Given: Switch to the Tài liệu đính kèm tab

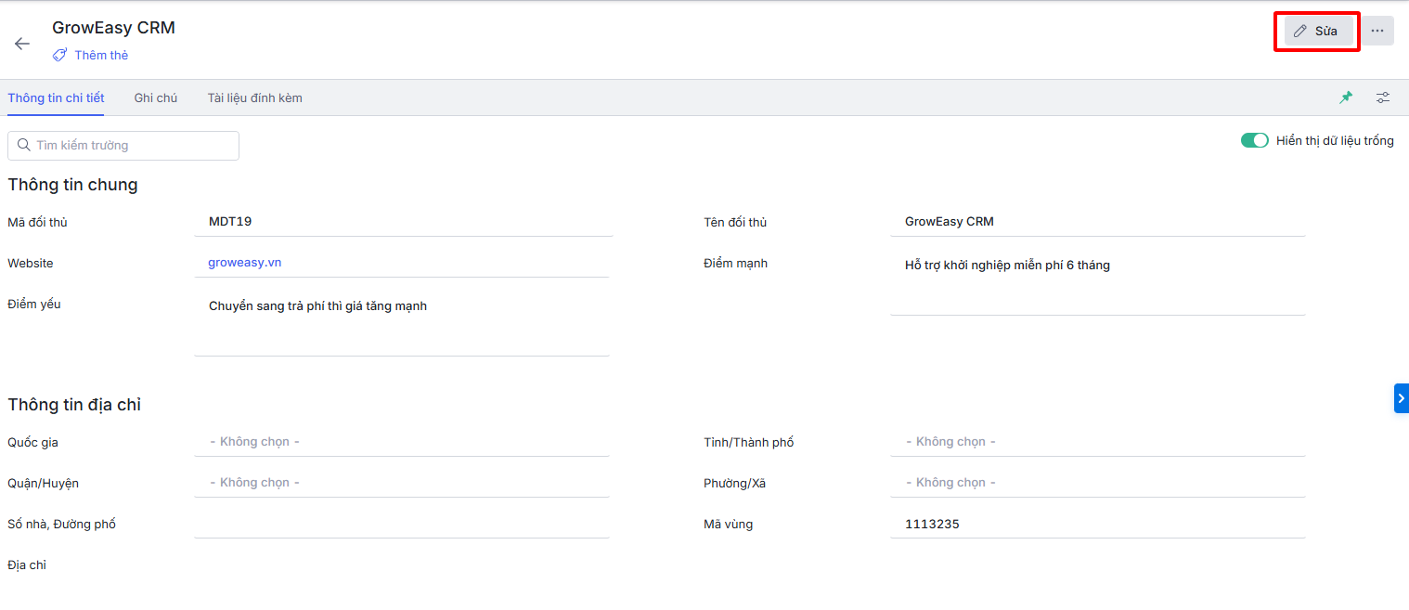Looking at the screenshot, I should pyautogui.click(x=254, y=97).
